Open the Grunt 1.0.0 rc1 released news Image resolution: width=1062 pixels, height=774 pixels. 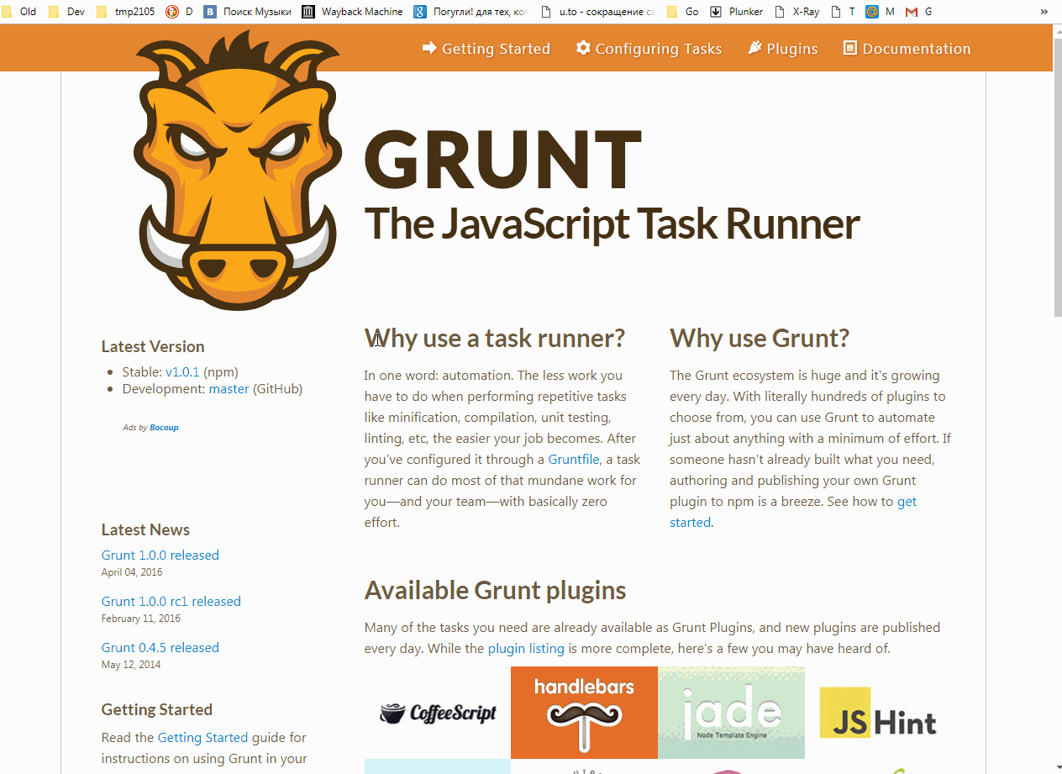[x=171, y=601]
